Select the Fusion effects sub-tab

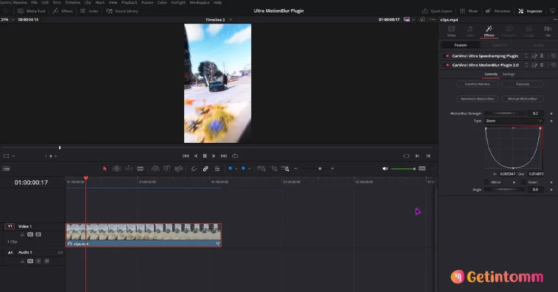click(460, 45)
